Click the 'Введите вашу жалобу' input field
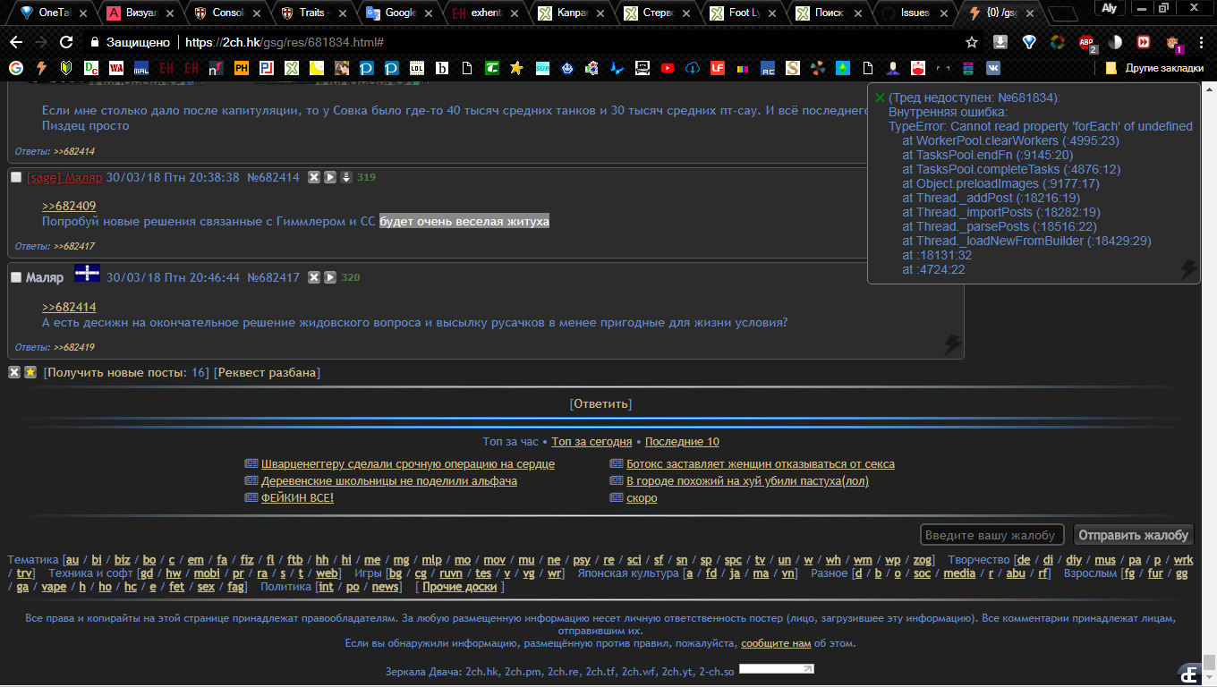This screenshot has height=687, width=1217. pyautogui.click(x=991, y=534)
